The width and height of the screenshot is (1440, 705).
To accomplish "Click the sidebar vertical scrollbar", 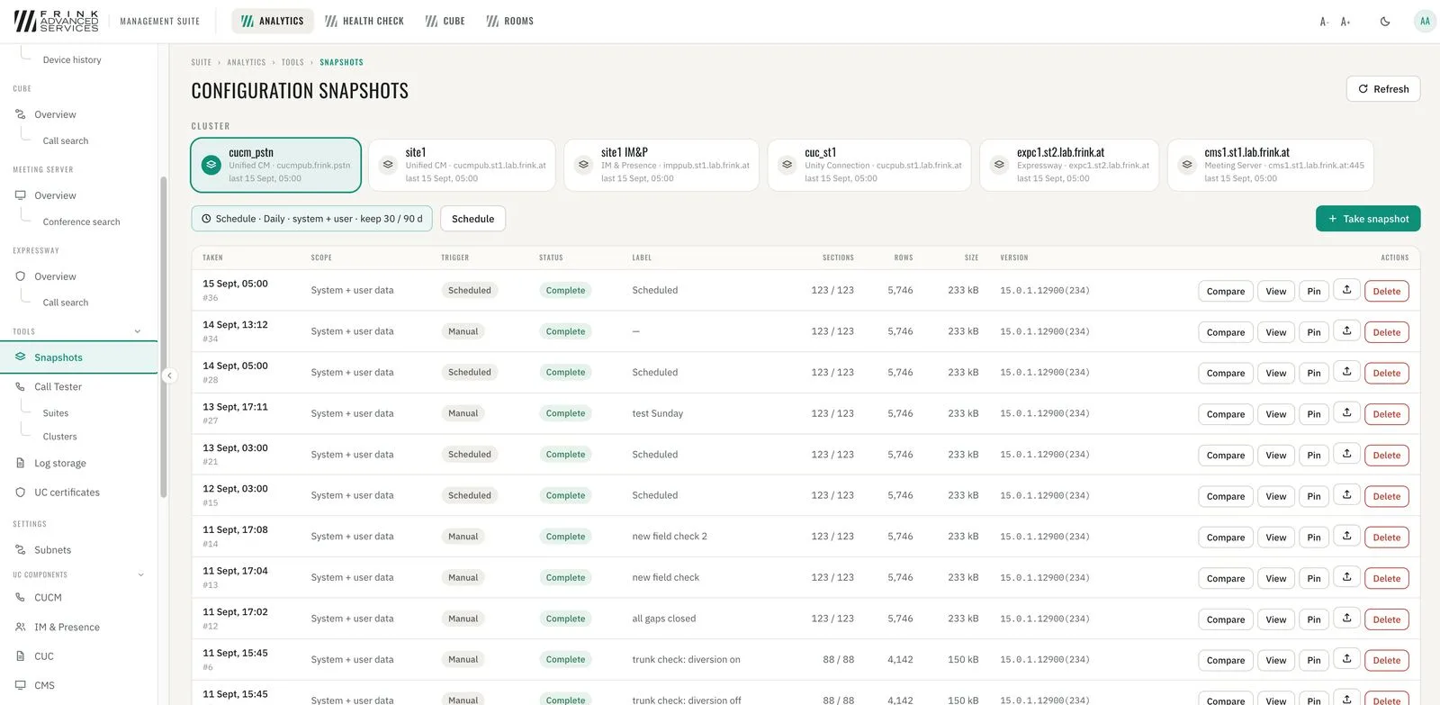I will point(163,338).
